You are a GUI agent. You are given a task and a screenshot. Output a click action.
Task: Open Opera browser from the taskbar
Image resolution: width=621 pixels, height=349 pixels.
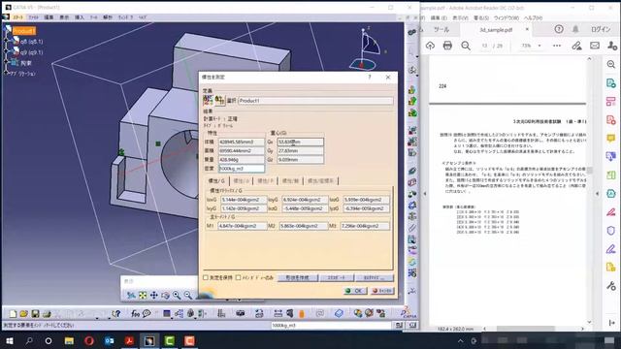click(89, 340)
